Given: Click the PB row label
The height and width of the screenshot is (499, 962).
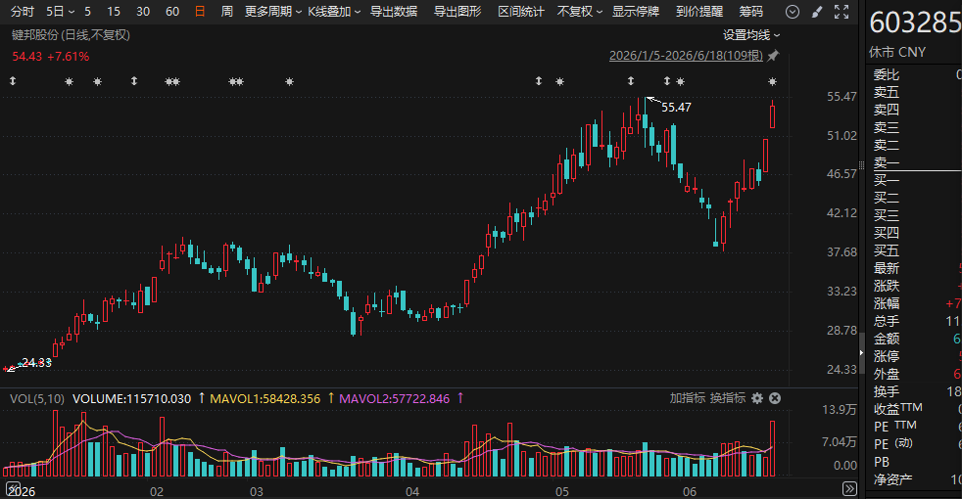Looking at the screenshot, I should pos(882,462).
